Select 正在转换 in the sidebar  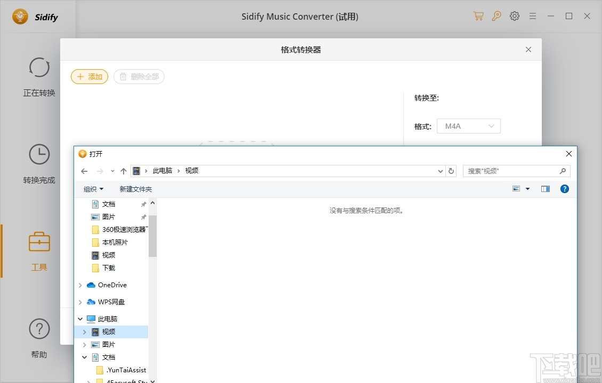(x=39, y=77)
